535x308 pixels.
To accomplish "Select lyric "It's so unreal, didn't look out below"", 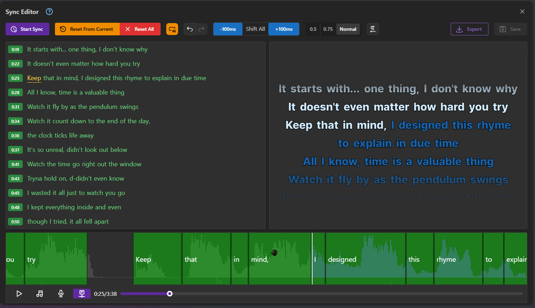I will point(77,150).
